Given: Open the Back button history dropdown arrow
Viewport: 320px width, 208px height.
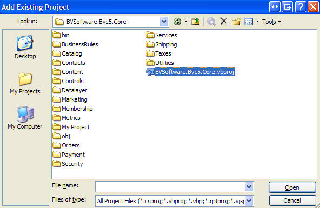Looking at the screenshot, I should (x=186, y=22).
